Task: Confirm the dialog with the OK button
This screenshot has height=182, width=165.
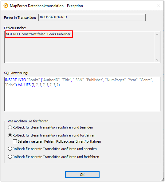Action: pyautogui.click(x=82, y=174)
